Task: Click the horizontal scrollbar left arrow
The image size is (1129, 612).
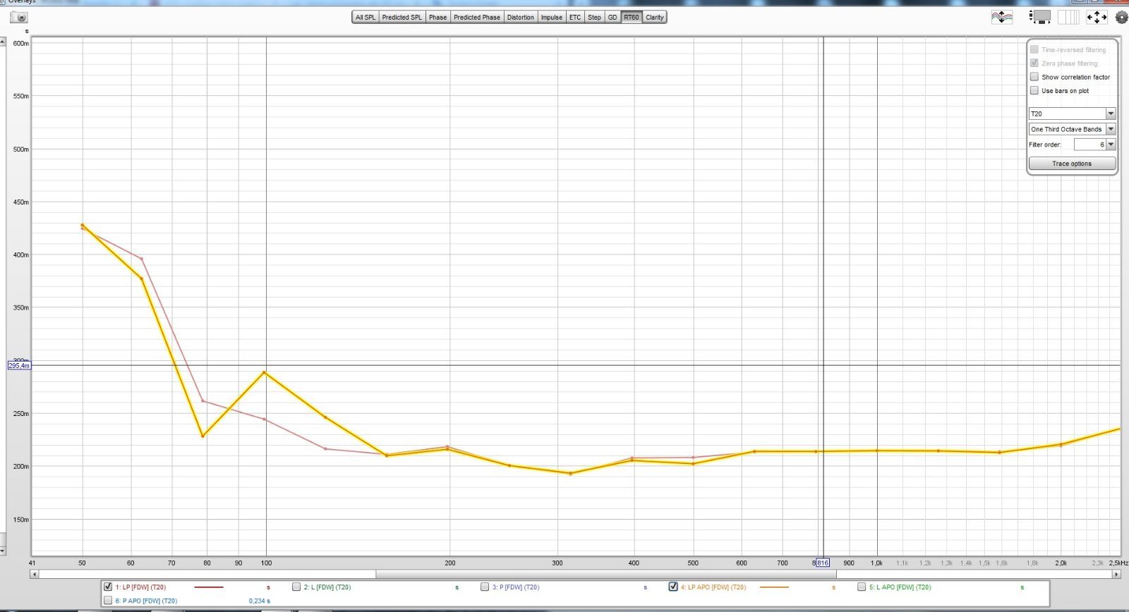Action: [34, 574]
